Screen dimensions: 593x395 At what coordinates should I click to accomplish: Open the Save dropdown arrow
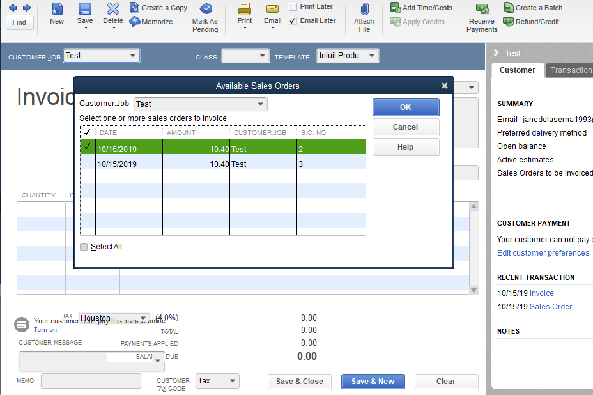[86, 28]
